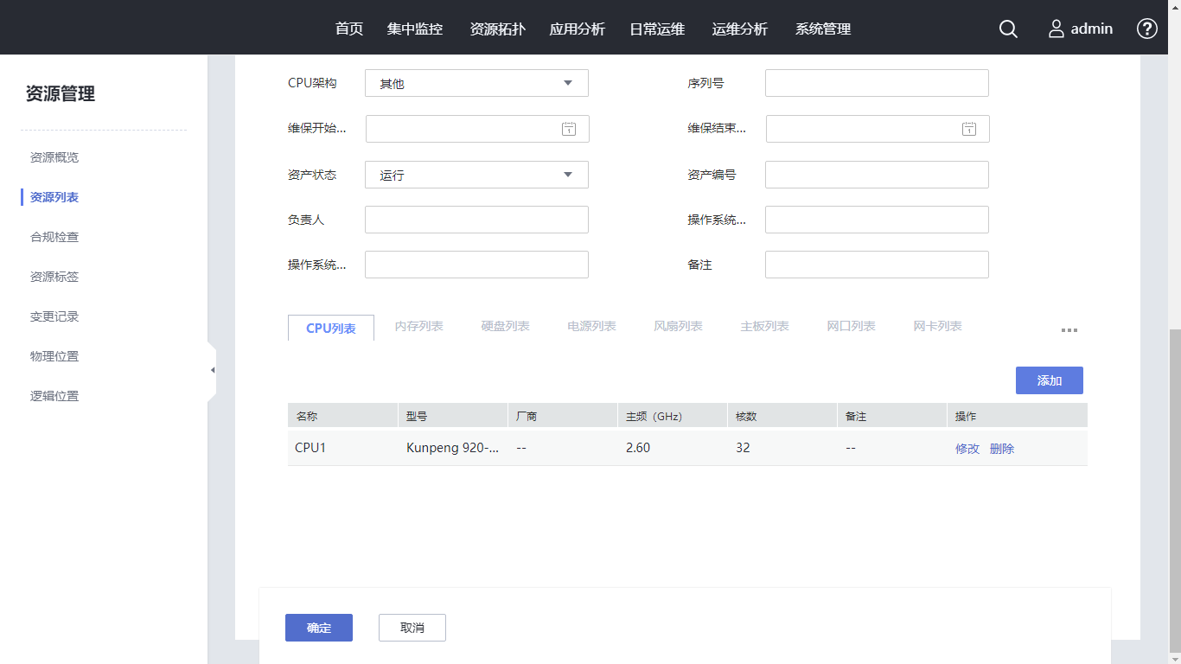Open the warranty end date calendar icon
The image size is (1181, 664).
tap(969, 129)
